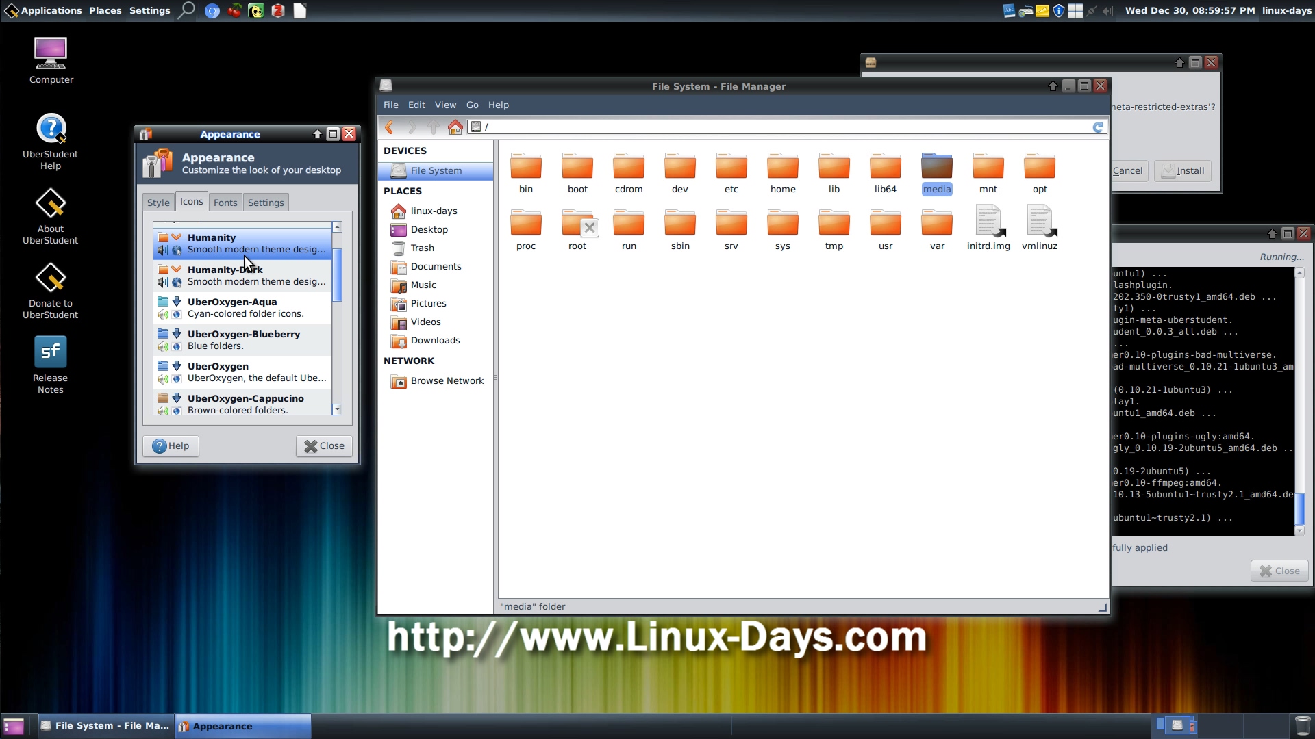Go back in File Manager toolbar
The height and width of the screenshot is (739, 1315).
(389, 127)
